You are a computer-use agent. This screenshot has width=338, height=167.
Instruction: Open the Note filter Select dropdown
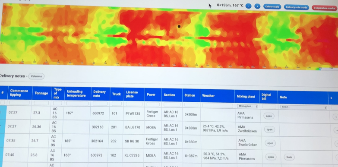[303, 107]
